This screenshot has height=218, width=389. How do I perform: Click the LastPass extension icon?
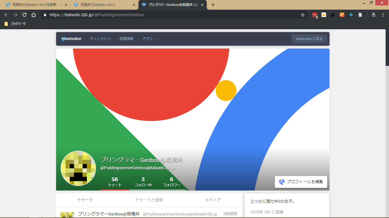[315, 15]
